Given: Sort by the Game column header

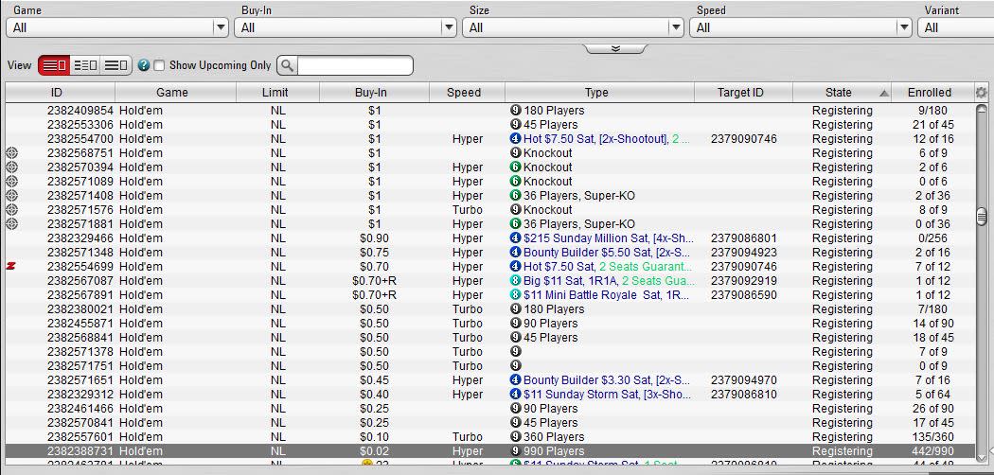Looking at the screenshot, I should click(175, 93).
